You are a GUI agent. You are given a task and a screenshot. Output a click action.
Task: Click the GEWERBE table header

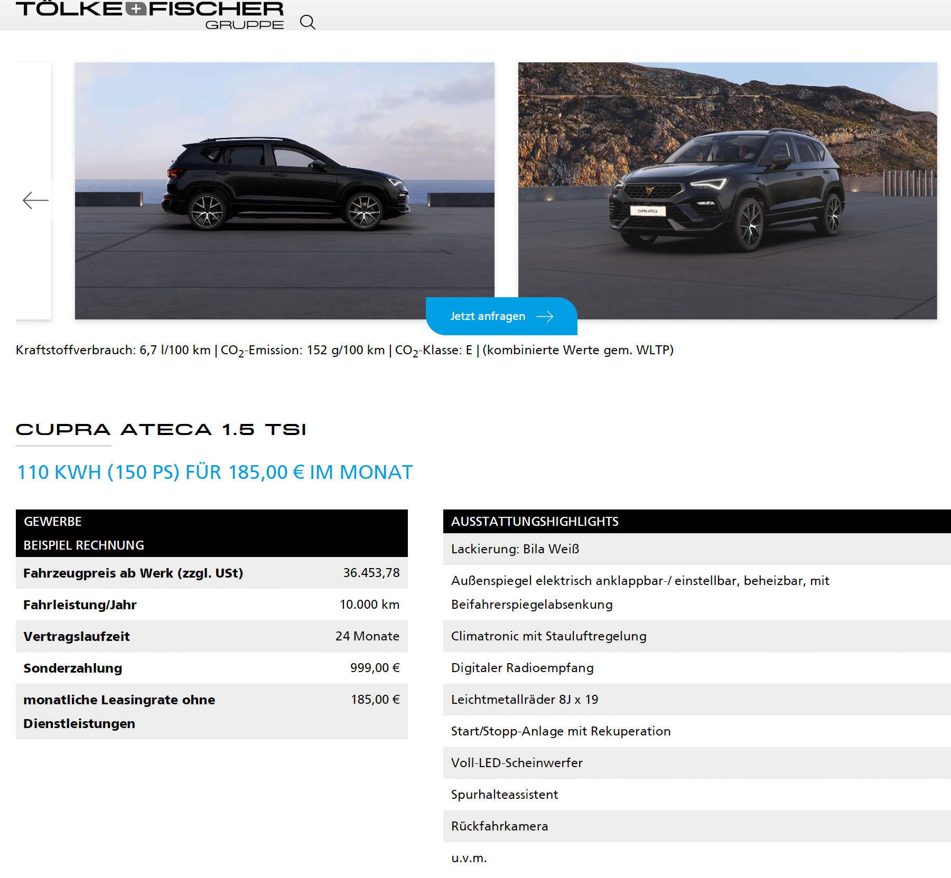(53, 522)
